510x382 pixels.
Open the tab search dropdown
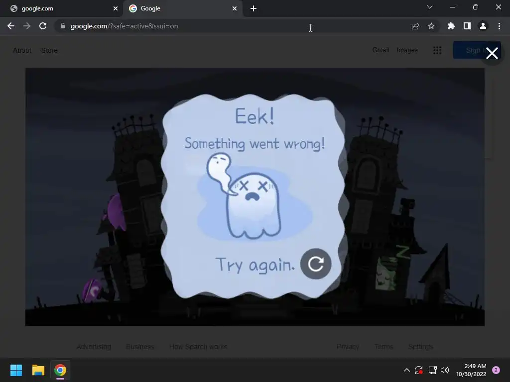(430, 7)
